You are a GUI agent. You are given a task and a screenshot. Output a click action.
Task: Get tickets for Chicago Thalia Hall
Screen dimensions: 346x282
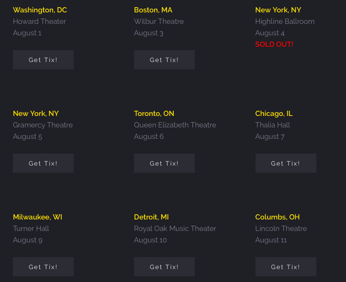[285, 163]
